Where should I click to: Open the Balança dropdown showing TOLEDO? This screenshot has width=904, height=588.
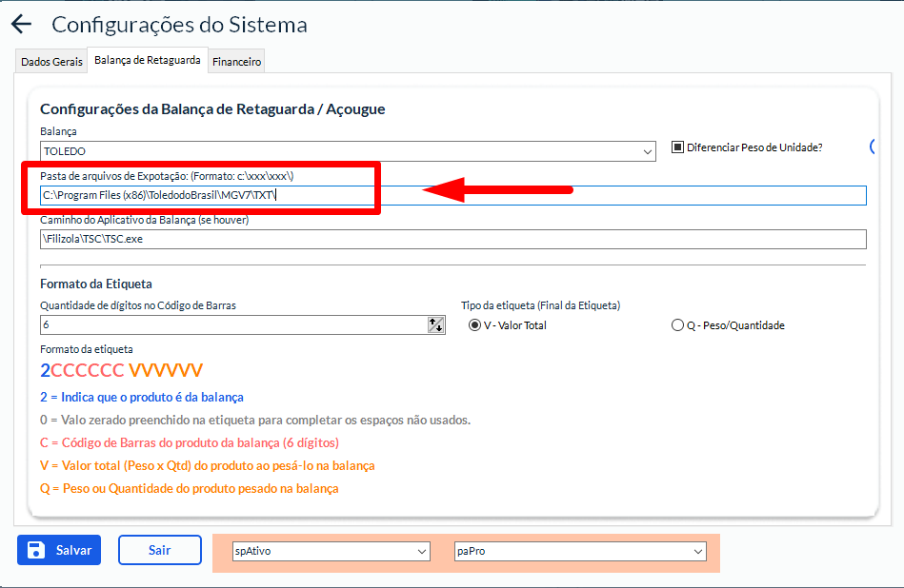(648, 151)
